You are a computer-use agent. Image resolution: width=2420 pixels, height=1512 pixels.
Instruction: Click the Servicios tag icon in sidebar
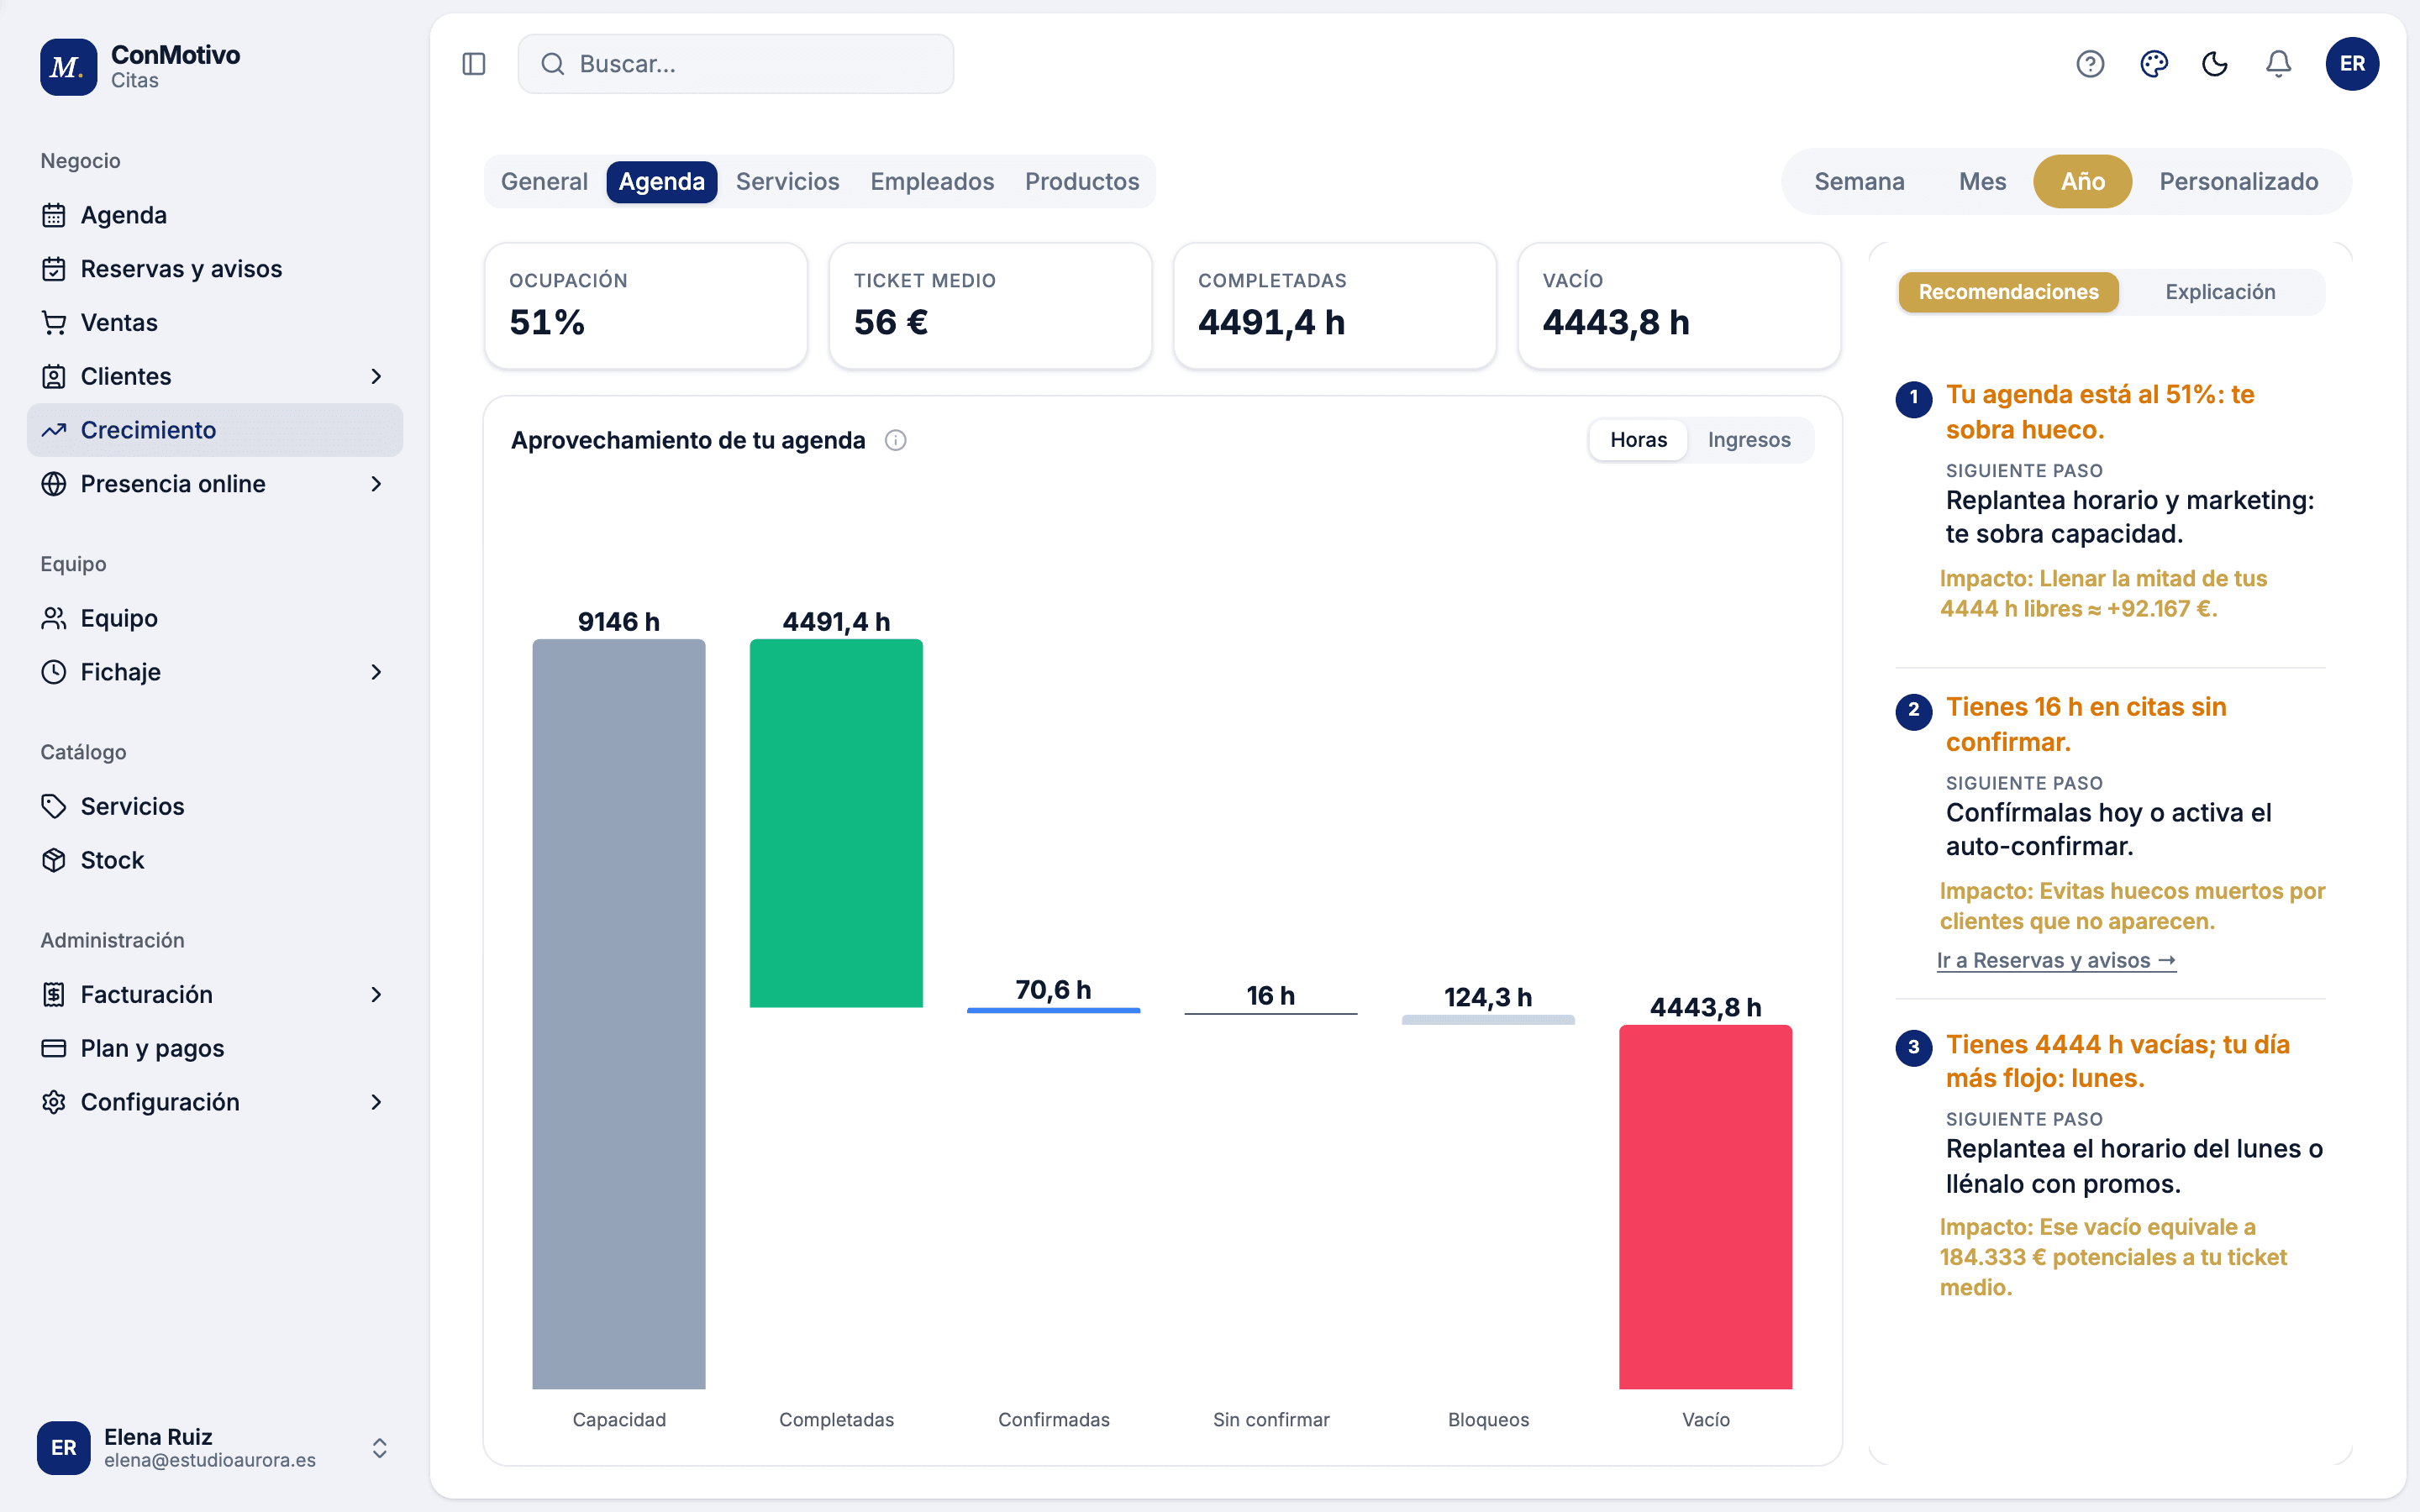(54, 806)
